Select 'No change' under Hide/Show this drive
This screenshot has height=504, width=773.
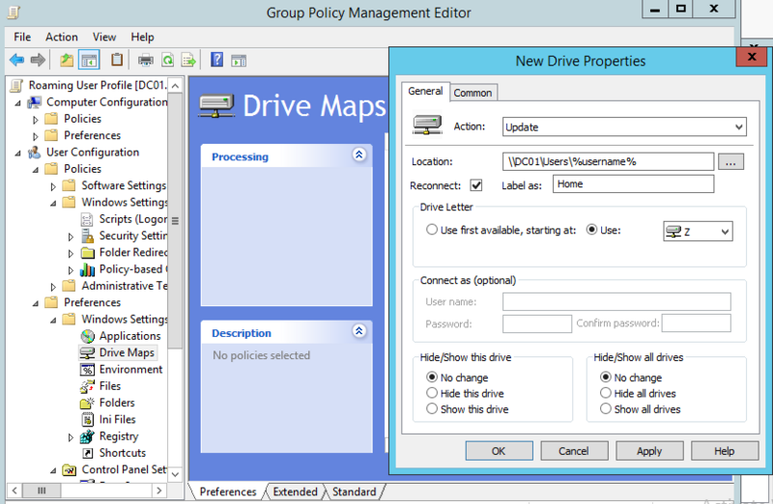pyautogui.click(x=432, y=377)
